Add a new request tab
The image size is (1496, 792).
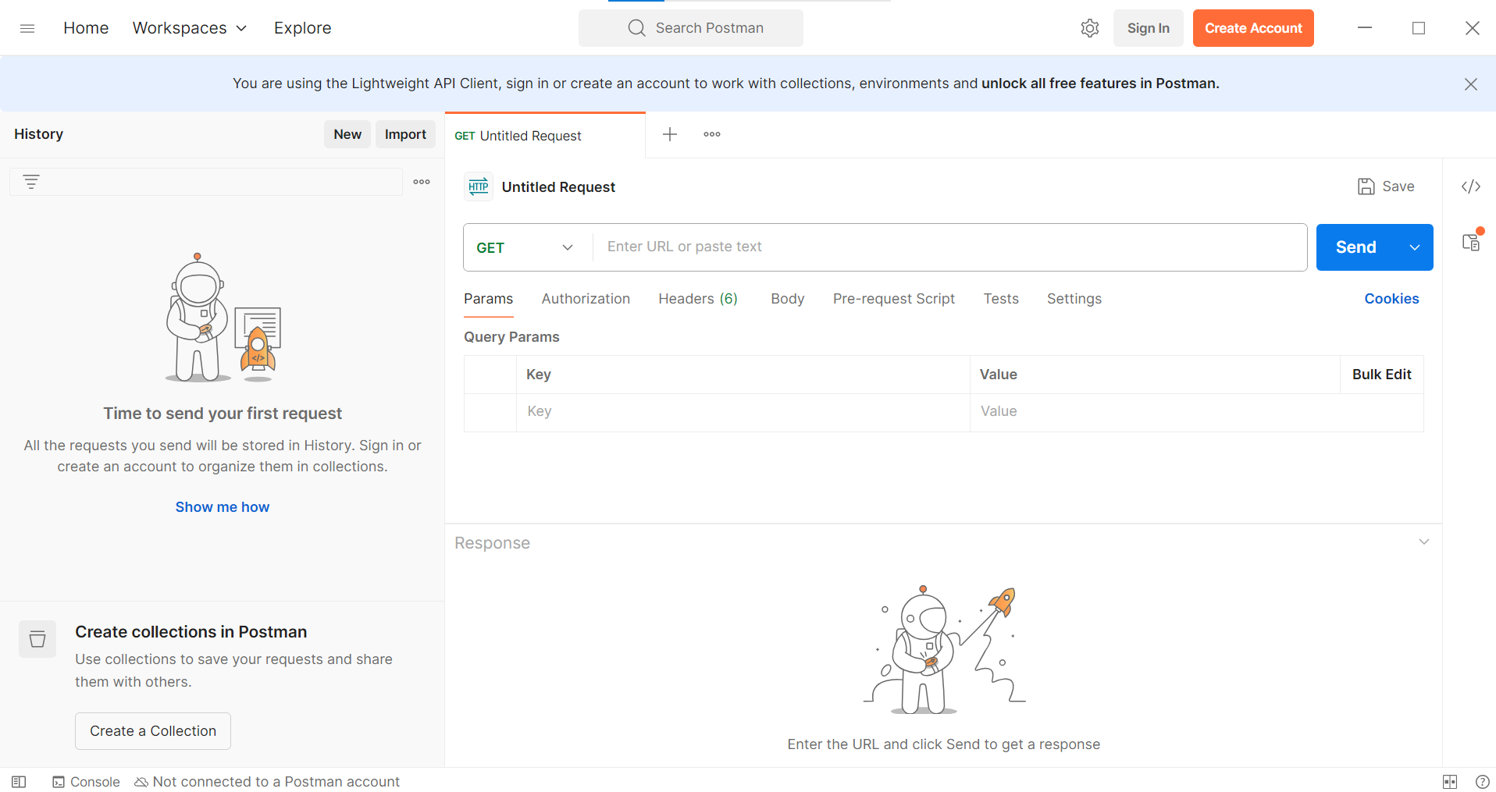(x=670, y=134)
